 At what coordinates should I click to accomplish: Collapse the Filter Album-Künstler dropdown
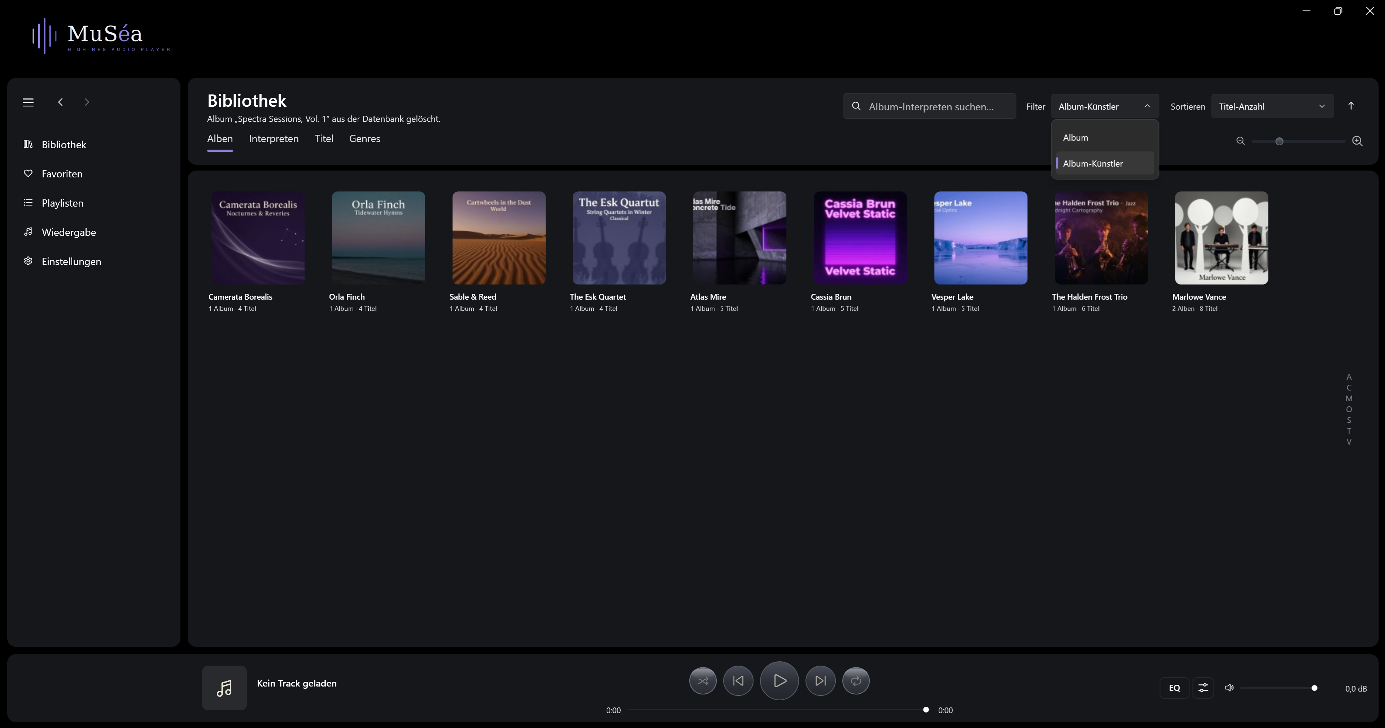[x=1104, y=106]
